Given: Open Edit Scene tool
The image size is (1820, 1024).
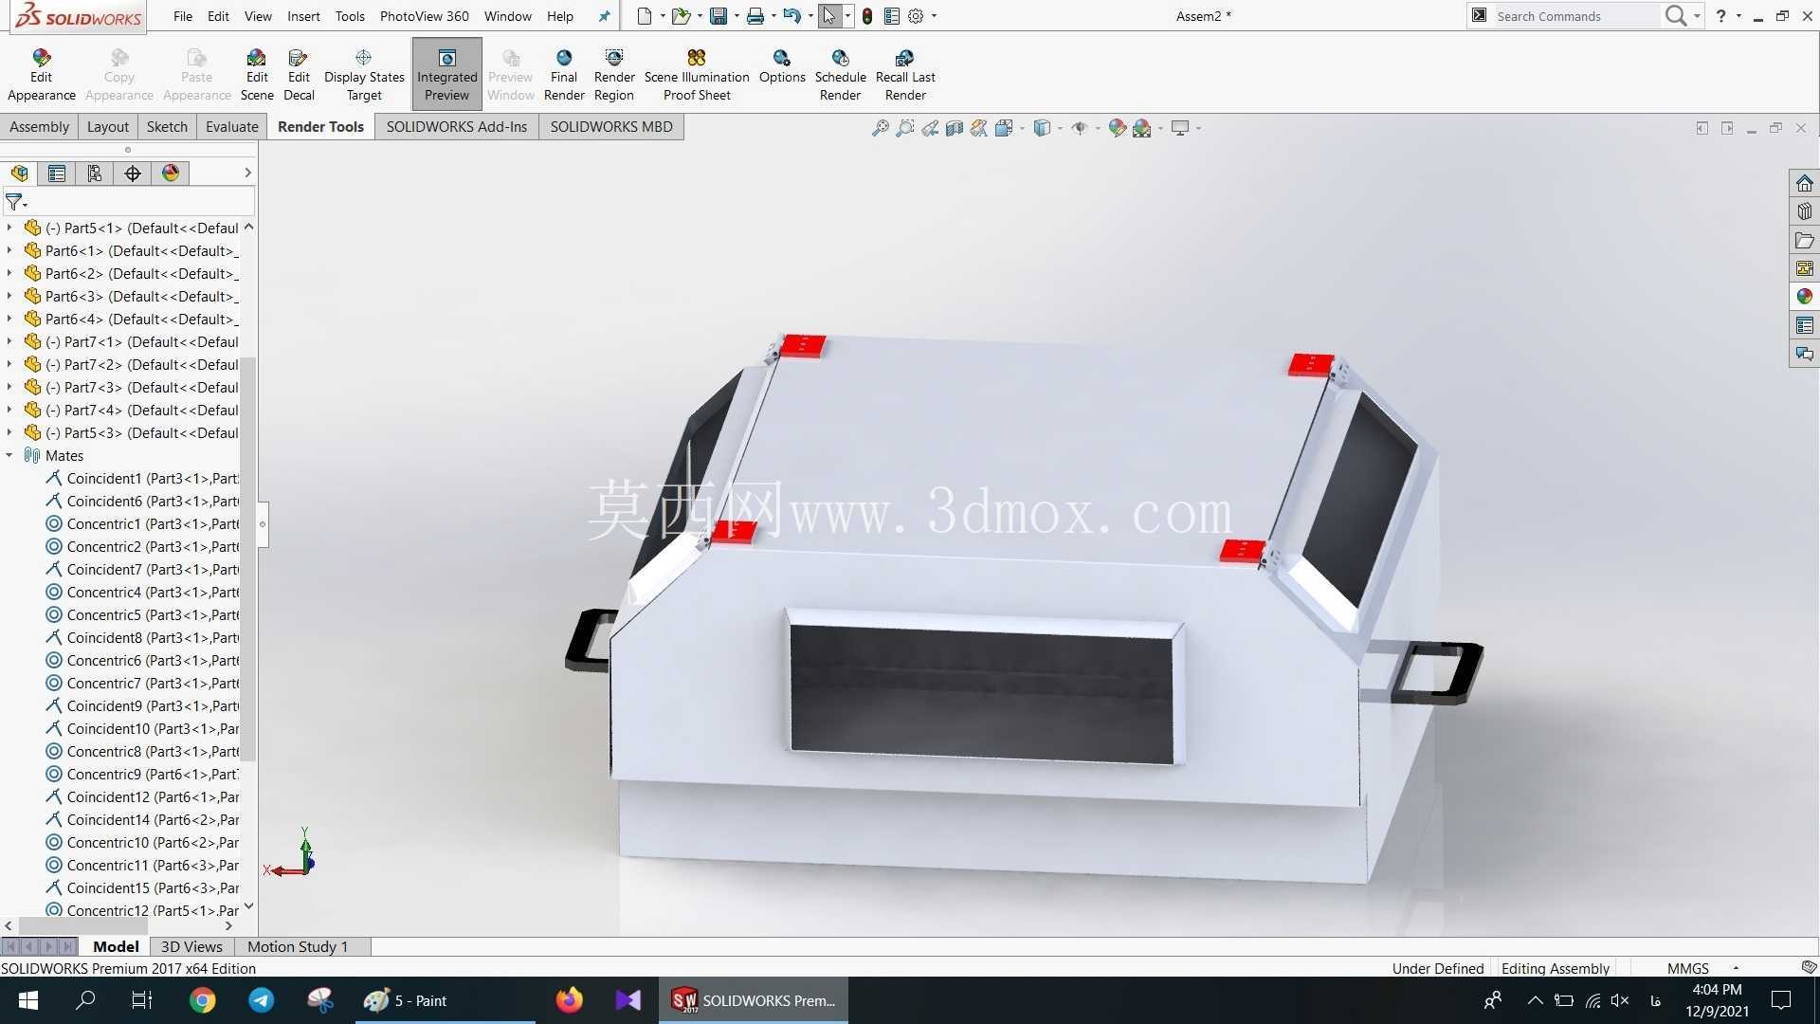Looking at the screenshot, I should click(256, 74).
